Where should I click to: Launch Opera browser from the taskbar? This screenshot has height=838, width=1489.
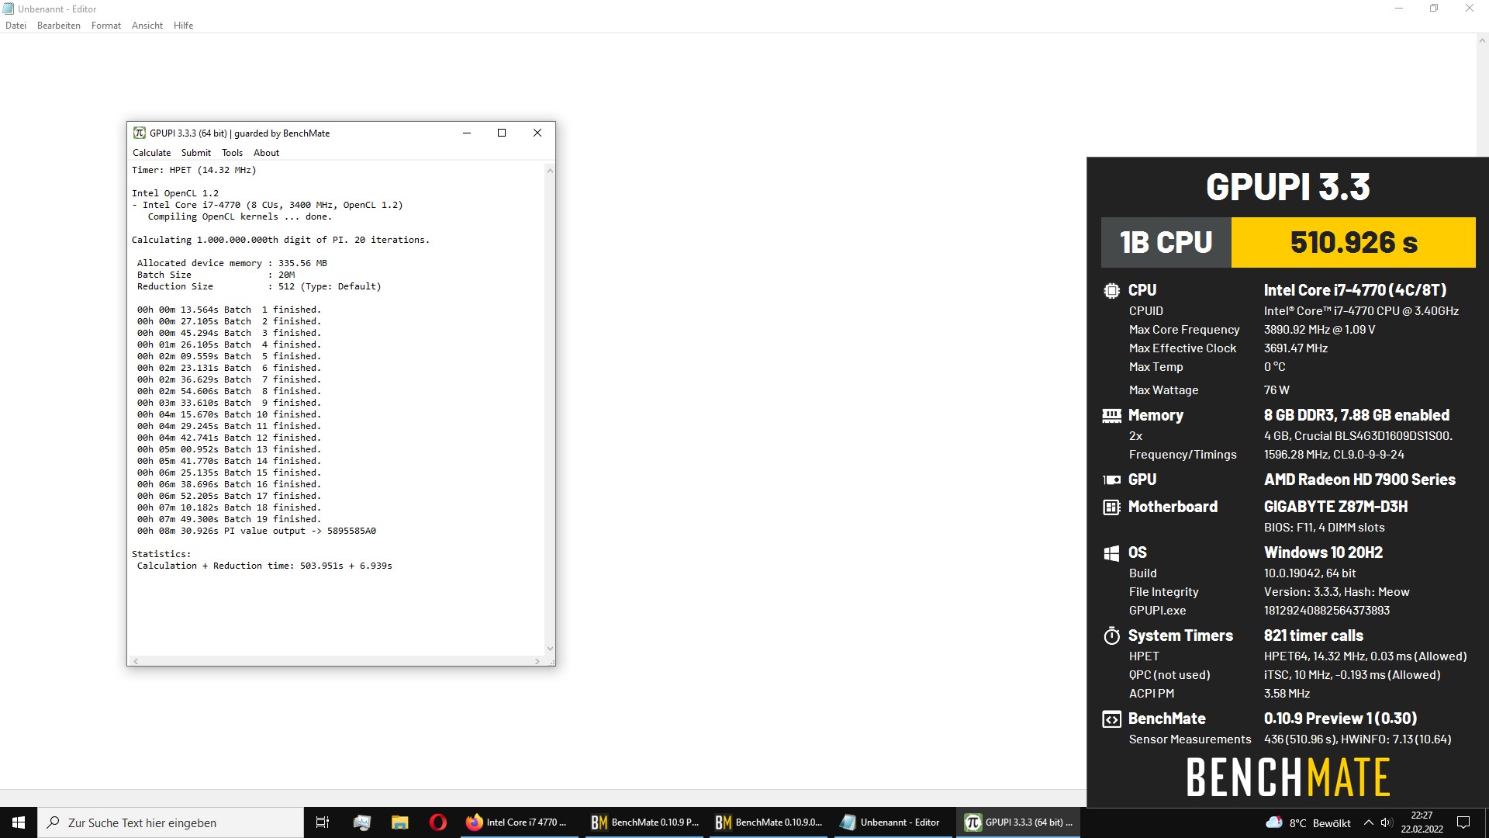[x=437, y=822]
